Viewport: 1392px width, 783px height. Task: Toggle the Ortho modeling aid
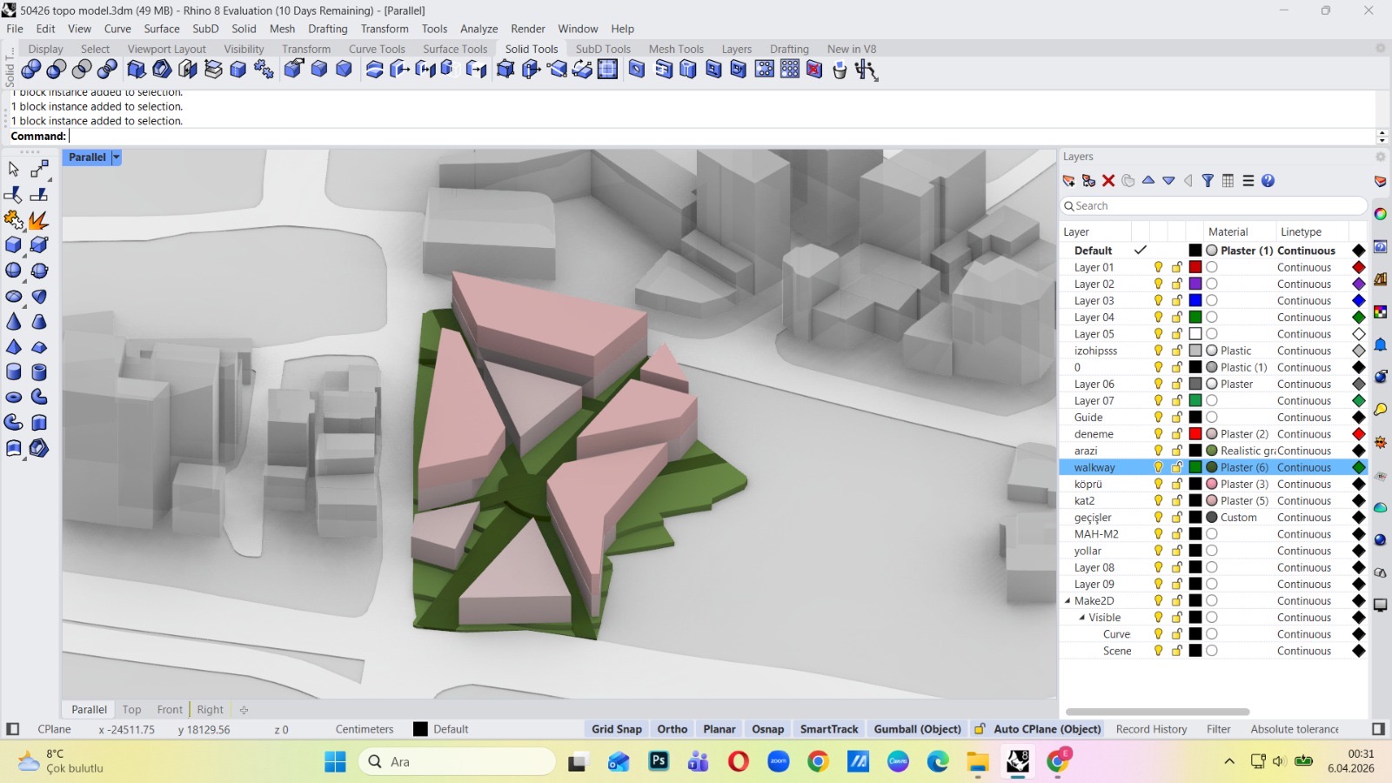672,729
